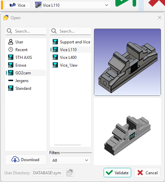Click the User person icon
This screenshot has width=165, height=182.
coord(11,42)
